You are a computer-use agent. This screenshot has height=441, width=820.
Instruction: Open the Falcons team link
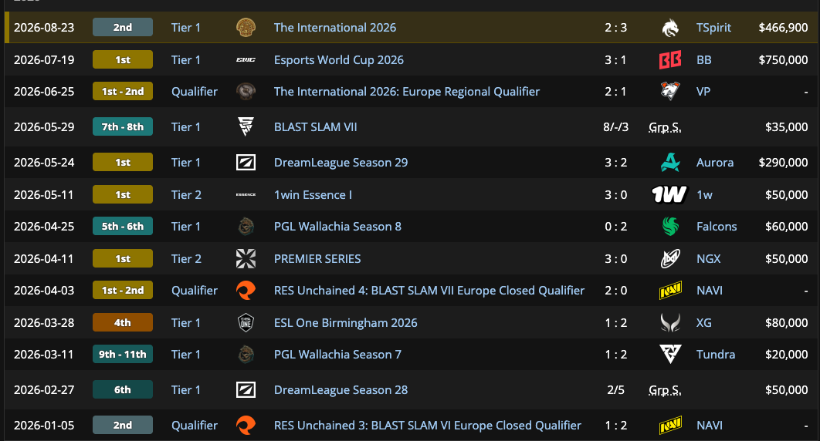tap(717, 227)
